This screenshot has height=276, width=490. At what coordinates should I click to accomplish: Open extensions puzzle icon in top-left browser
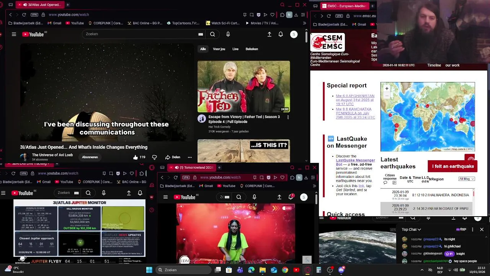pyautogui.click(x=283, y=15)
